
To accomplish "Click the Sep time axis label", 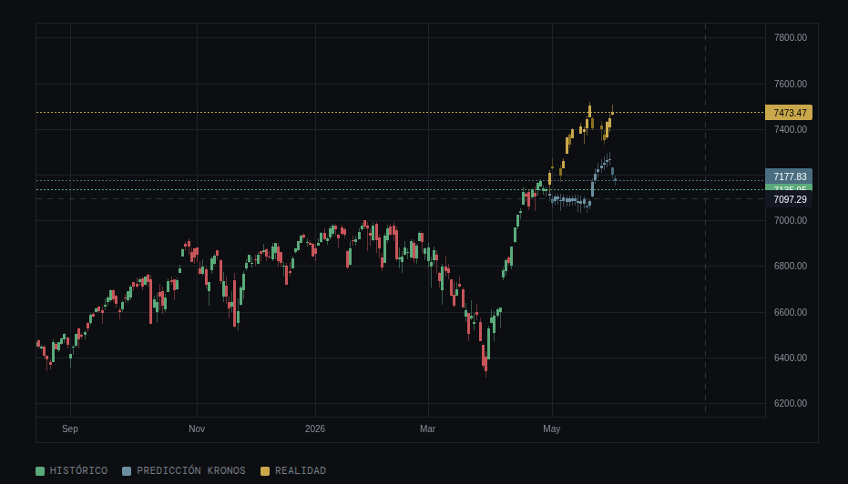I will [70, 429].
